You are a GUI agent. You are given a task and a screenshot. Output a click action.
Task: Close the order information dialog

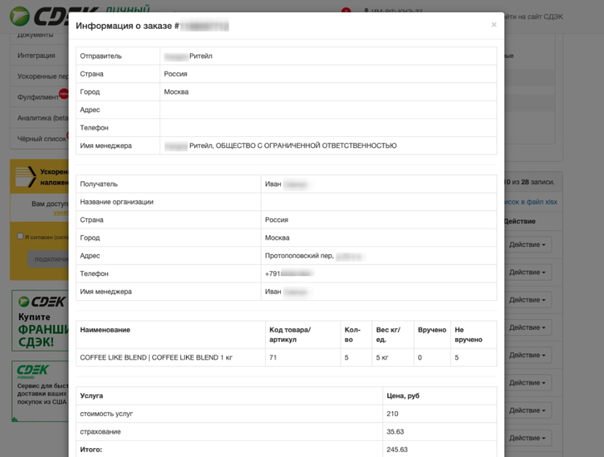pyautogui.click(x=494, y=25)
